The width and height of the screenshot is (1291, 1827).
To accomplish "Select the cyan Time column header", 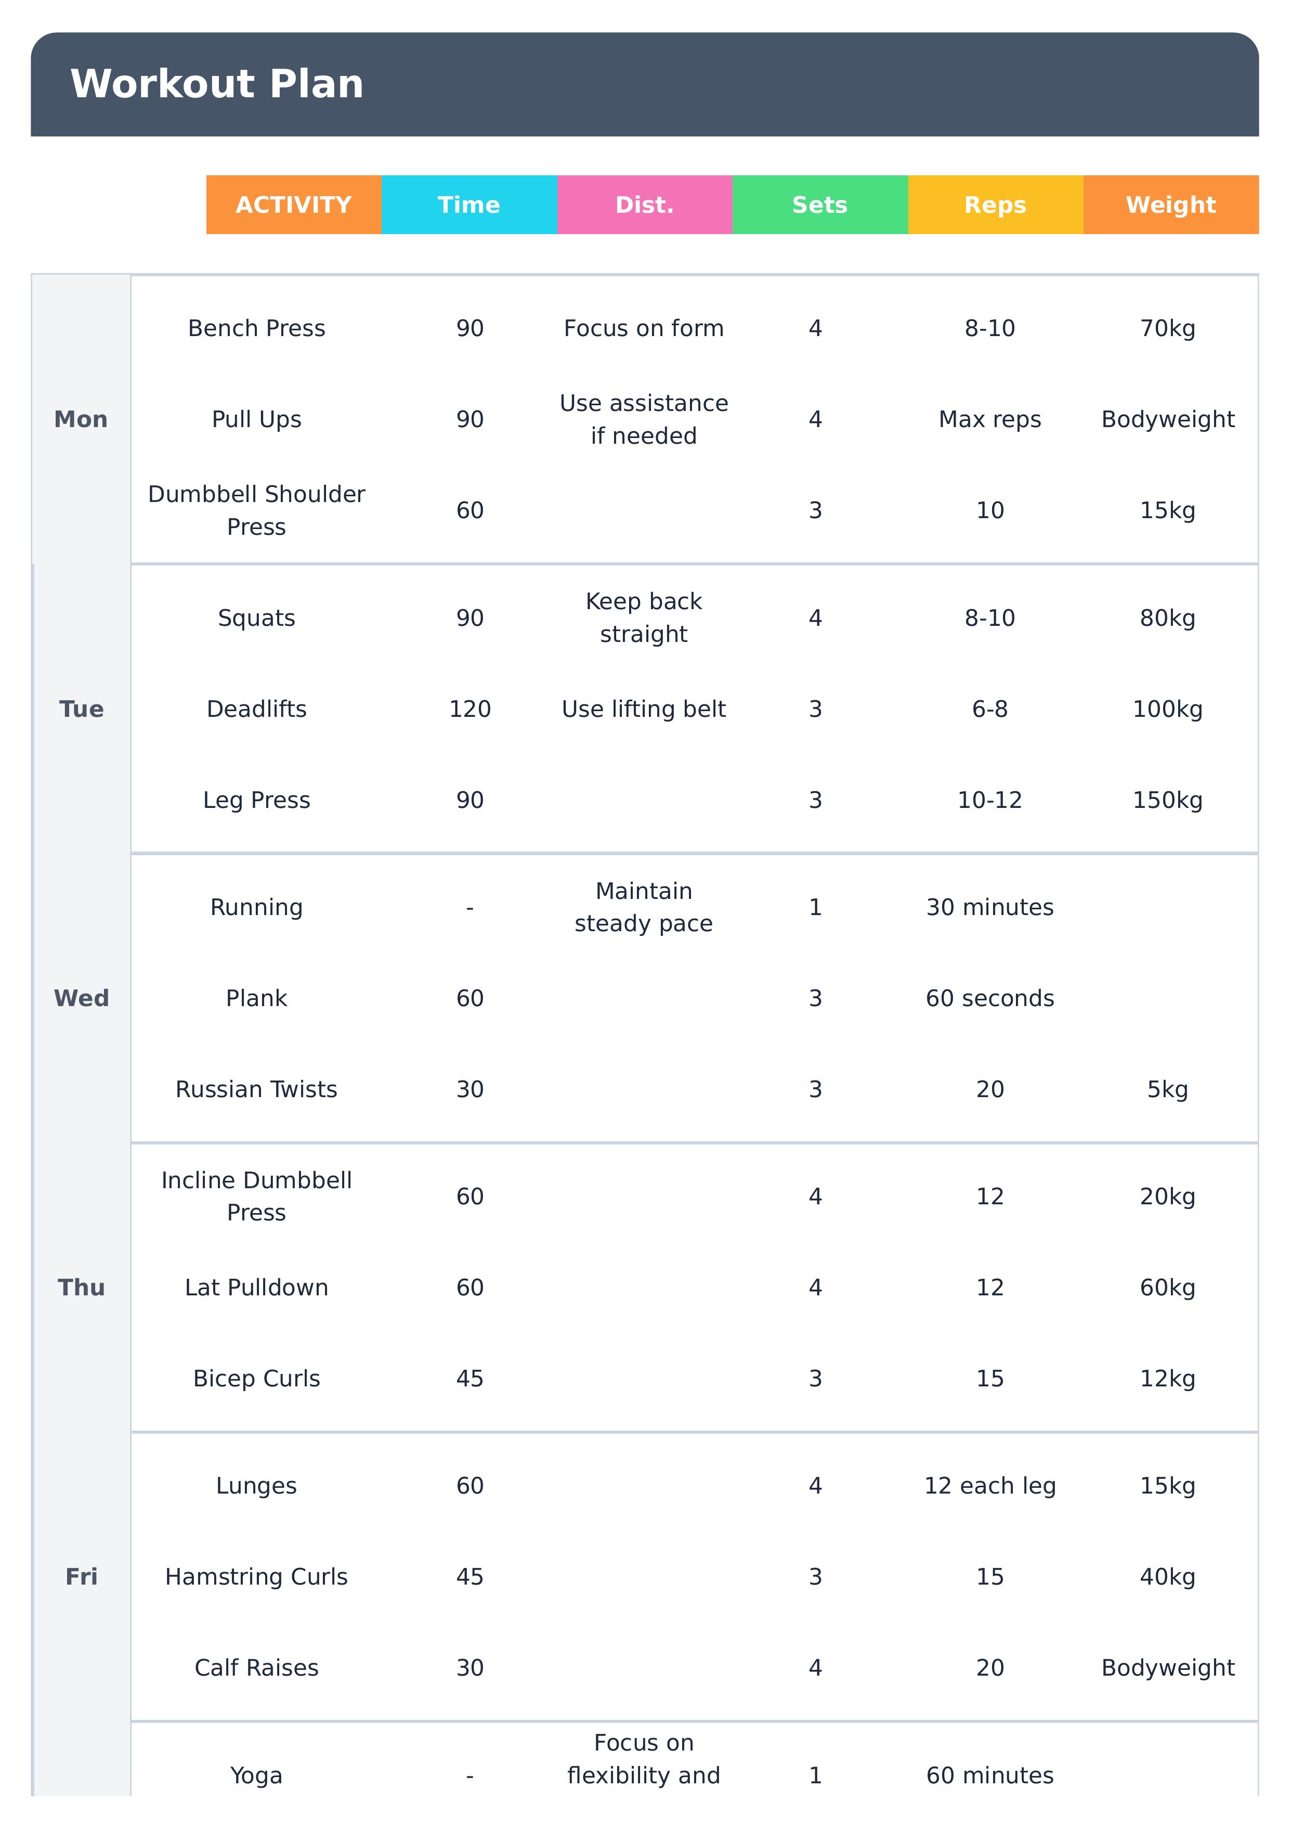I will pos(468,204).
